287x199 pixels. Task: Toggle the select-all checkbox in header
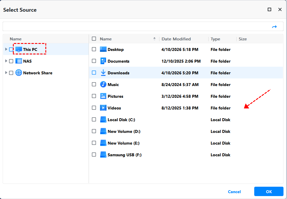(x=94, y=39)
